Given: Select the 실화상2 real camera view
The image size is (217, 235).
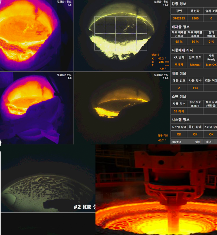Looking at the screenshot, I should 122,108.
